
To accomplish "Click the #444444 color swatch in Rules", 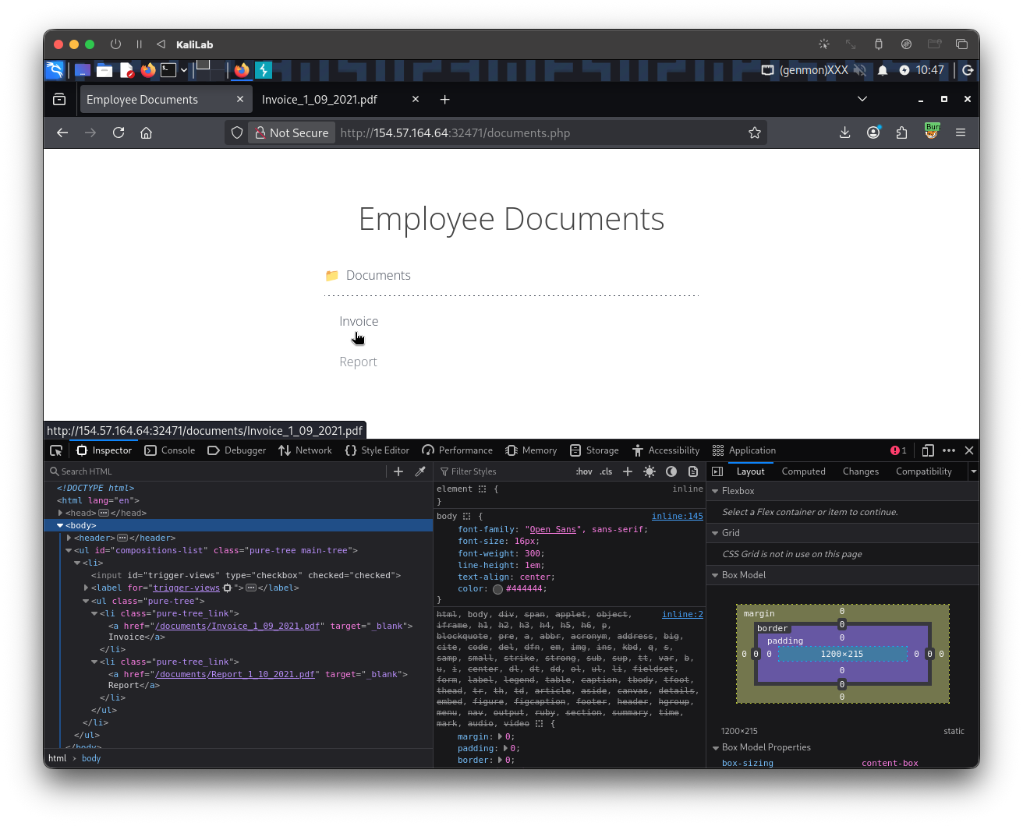I will [497, 589].
